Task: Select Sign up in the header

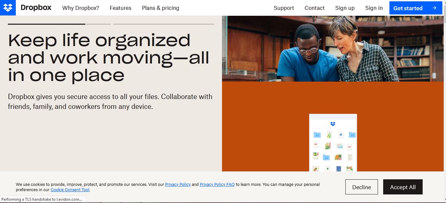Action: 345,8
